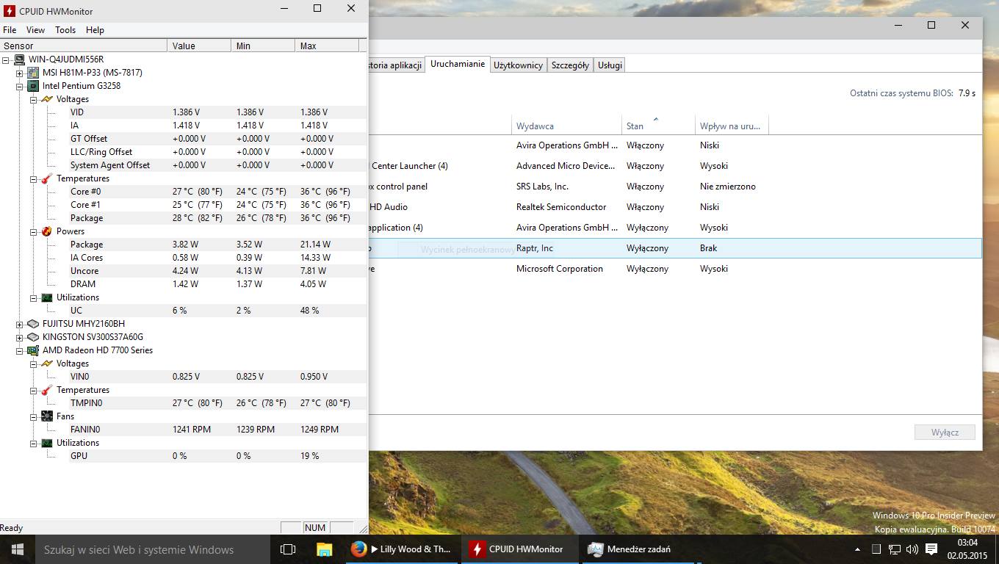Click the Utilizations icon under AMD Radeon
The height and width of the screenshot is (564, 999).
tap(47, 443)
